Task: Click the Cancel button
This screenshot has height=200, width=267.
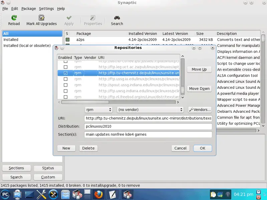Action: [x=180, y=148]
